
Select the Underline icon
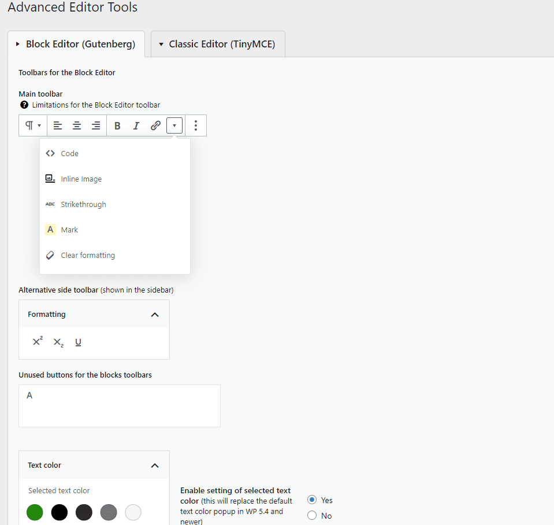[77, 342]
